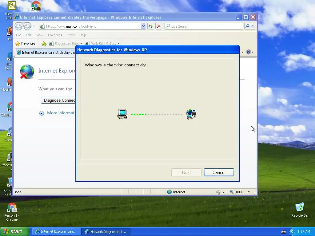Screen dimensions: 315x236
Task: Click the Add to Favorites Bar icon
Action: tap(44, 43)
